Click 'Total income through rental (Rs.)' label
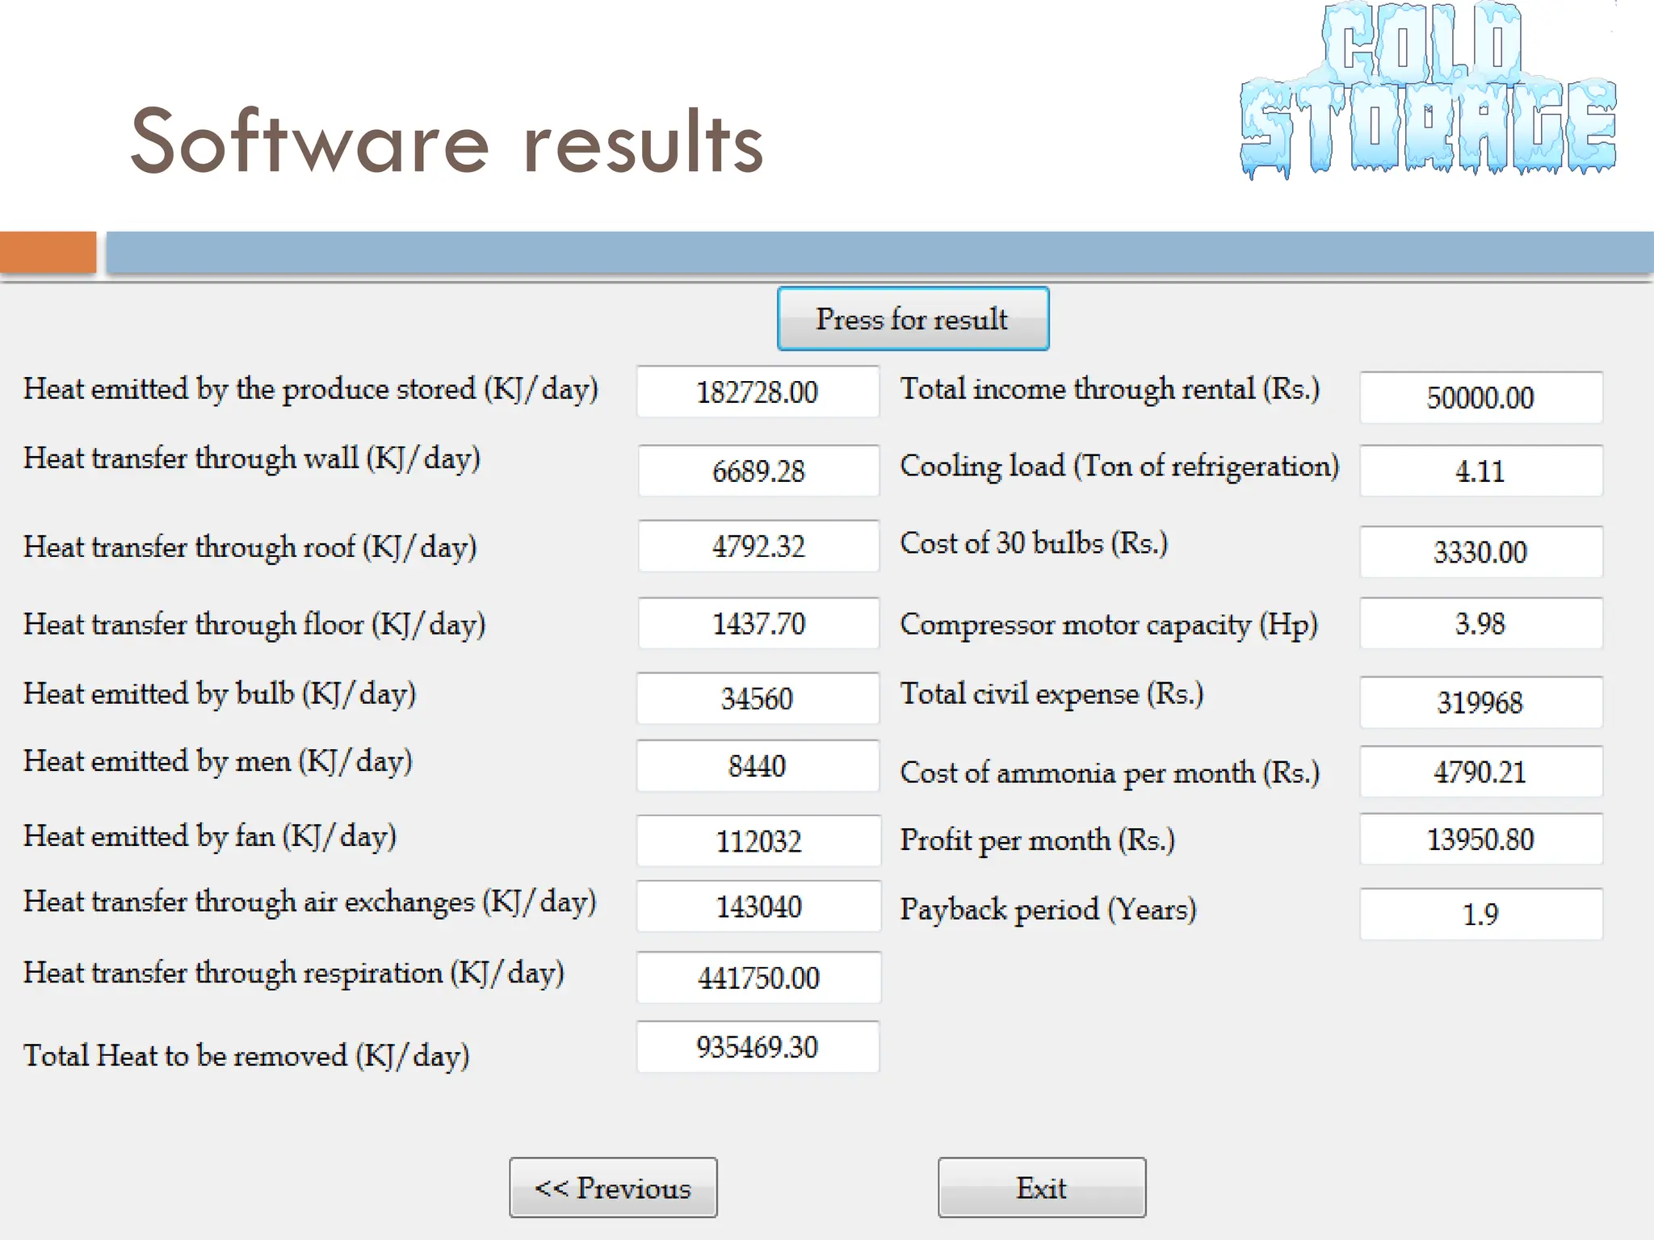1654x1240 pixels. (1110, 390)
